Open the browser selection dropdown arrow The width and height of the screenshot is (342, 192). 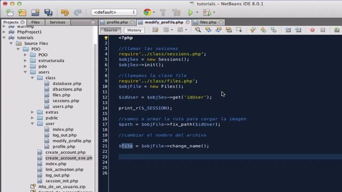(154, 12)
